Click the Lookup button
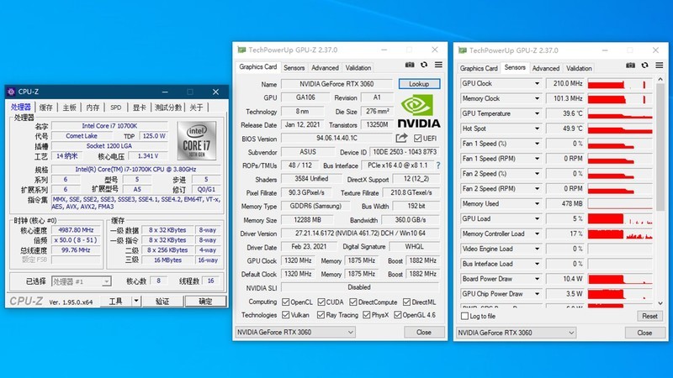The height and width of the screenshot is (378, 673). coord(419,83)
